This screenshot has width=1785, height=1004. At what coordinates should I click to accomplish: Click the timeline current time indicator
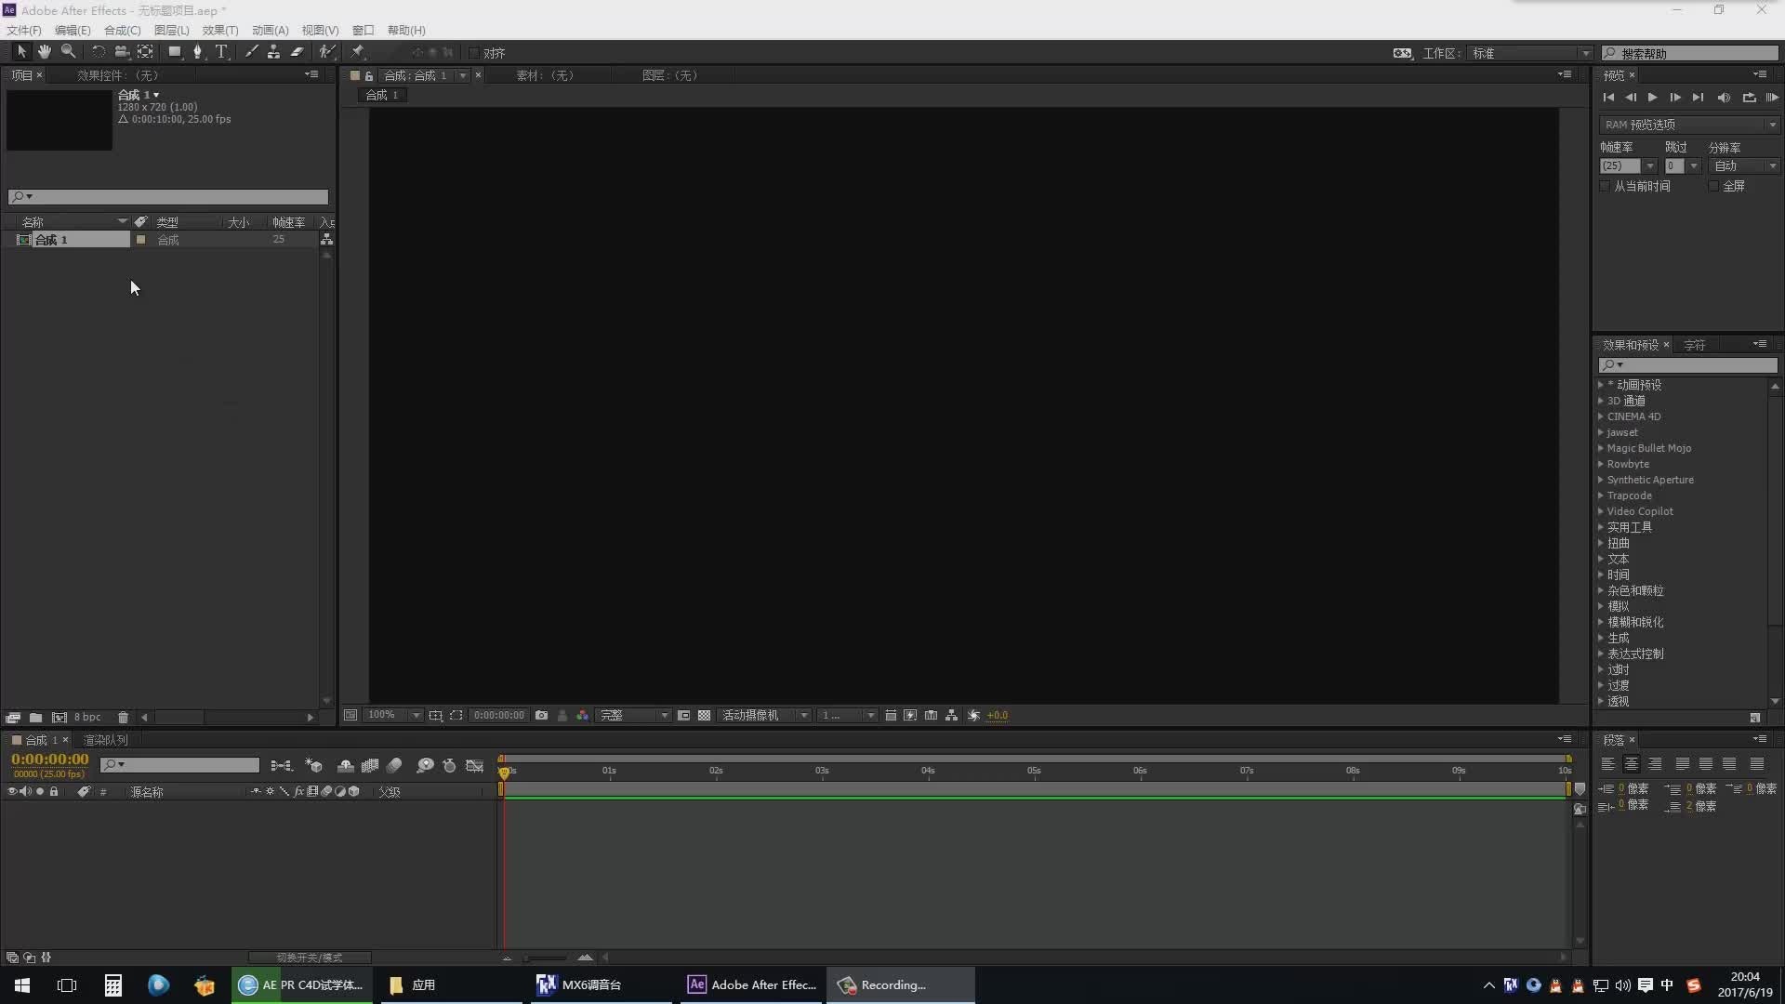pos(504,772)
